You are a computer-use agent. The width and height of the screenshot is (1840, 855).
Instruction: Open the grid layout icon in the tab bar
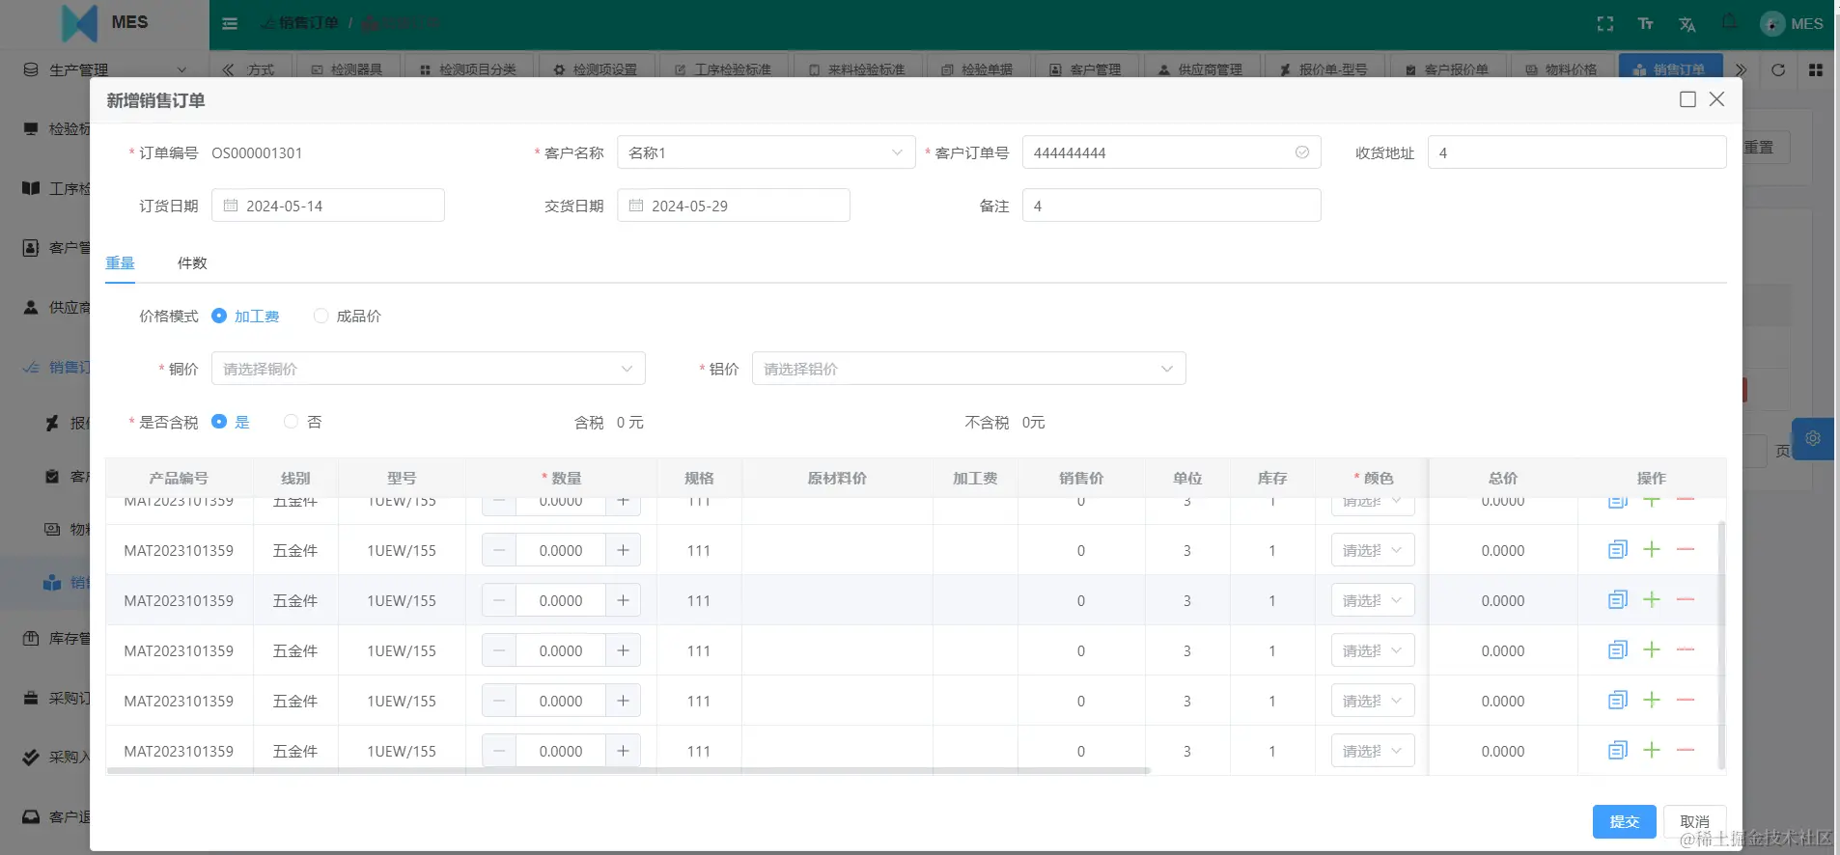1815,69
